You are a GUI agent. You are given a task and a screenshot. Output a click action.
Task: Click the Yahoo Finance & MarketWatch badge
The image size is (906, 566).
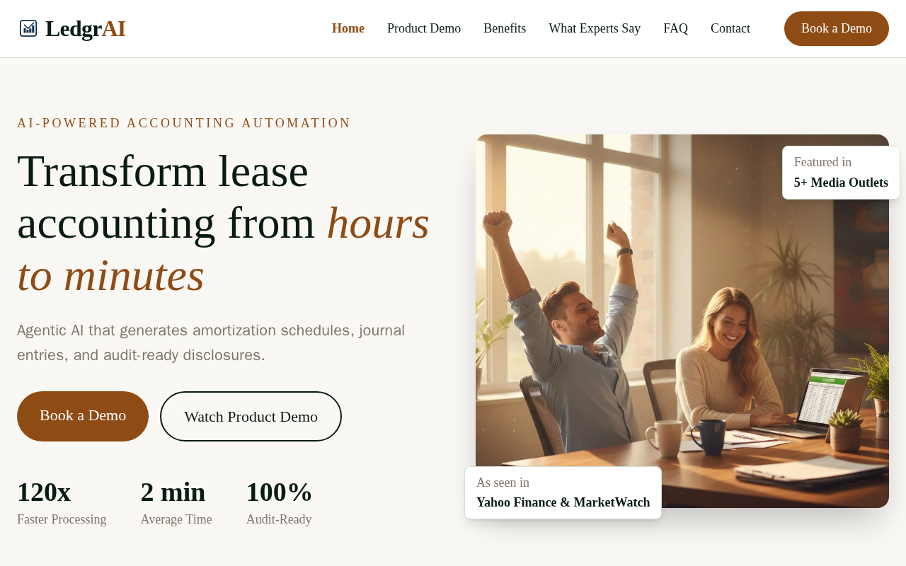(563, 492)
